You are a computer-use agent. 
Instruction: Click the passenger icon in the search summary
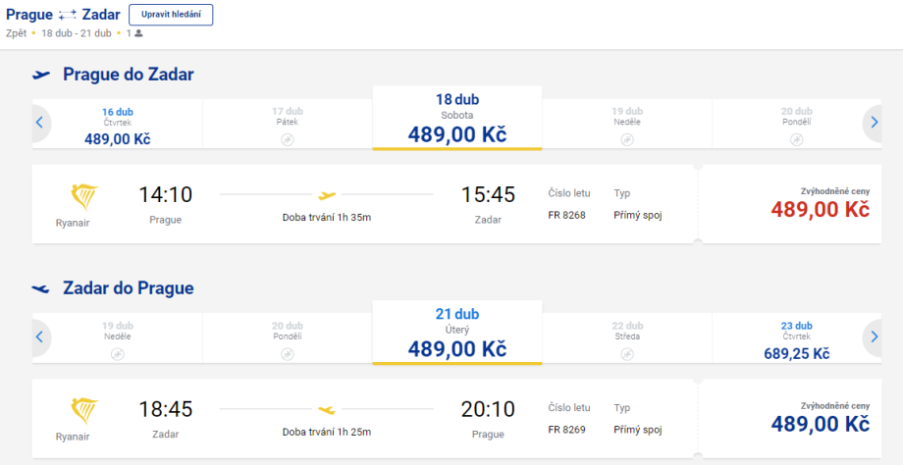pos(138,33)
